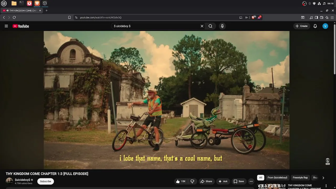Go forward in browser history
The image size is (336, 189).
(x=9, y=17)
